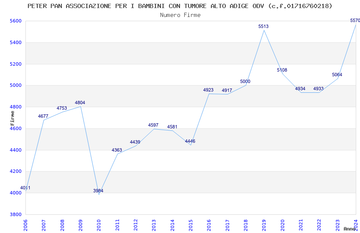Click the Anno x-axis label

point(349,229)
